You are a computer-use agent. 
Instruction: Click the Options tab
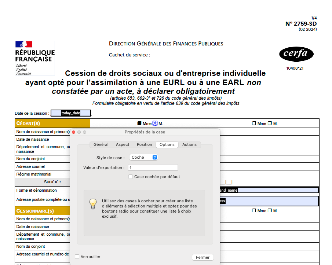pos(167,144)
